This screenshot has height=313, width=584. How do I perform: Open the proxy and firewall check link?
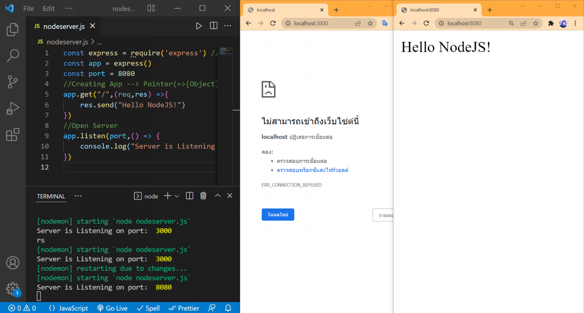[x=312, y=170]
